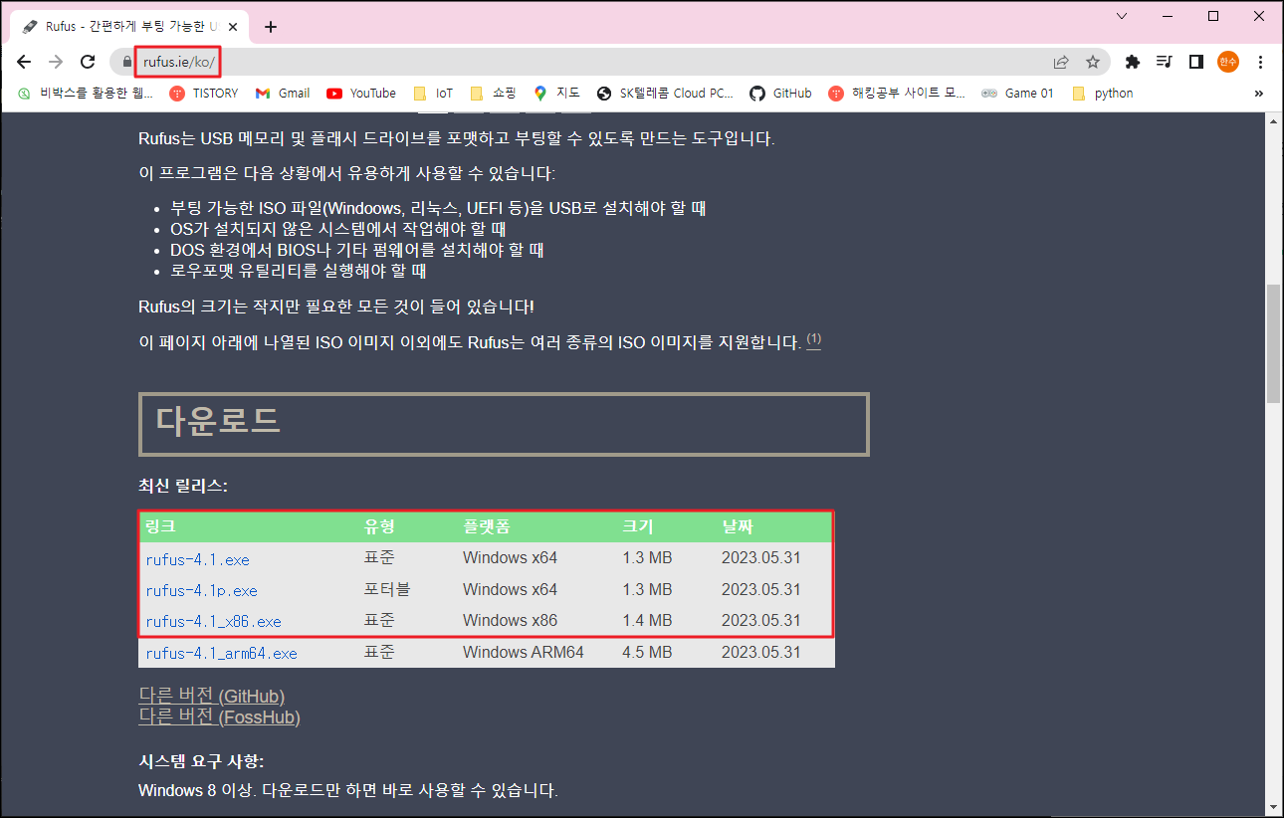Image resolution: width=1284 pixels, height=818 pixels.
Task: Click the scrollbar down arrow
Action: pyautogui.click(x=1273, y=807)
